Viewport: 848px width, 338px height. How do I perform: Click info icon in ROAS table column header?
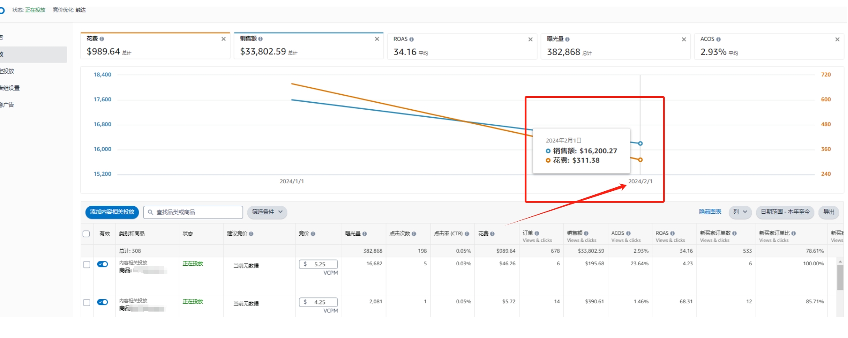(x=672, y=233)
